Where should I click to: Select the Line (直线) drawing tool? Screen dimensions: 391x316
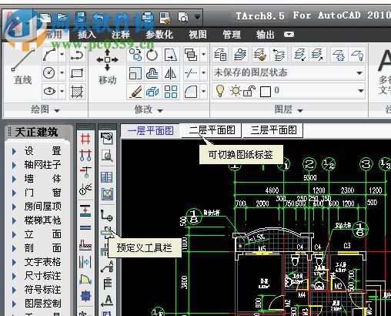(23, 66)
